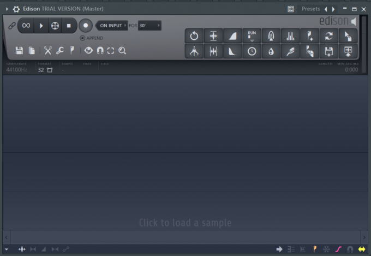Click 'Click to load a sample' area
This screenshot has height=256, width=371.
click(185, 223)
